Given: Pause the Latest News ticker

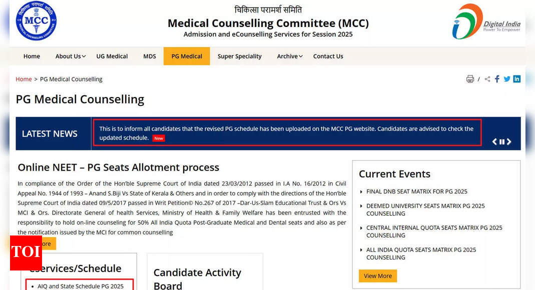Looking at the screenshot, I should click(x=502, y=141).
